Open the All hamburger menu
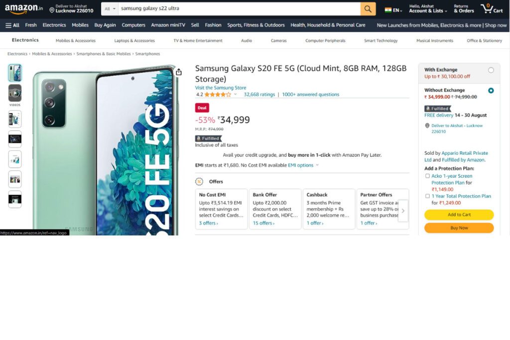 pyautogui.click(x=12, y=25)
